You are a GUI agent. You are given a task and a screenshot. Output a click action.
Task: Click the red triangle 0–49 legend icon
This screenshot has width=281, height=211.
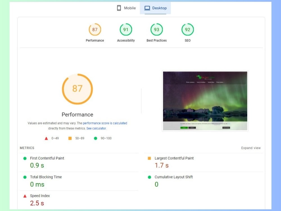46,138
